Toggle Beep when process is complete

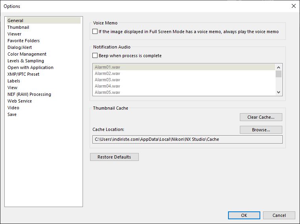pos(95,56)
